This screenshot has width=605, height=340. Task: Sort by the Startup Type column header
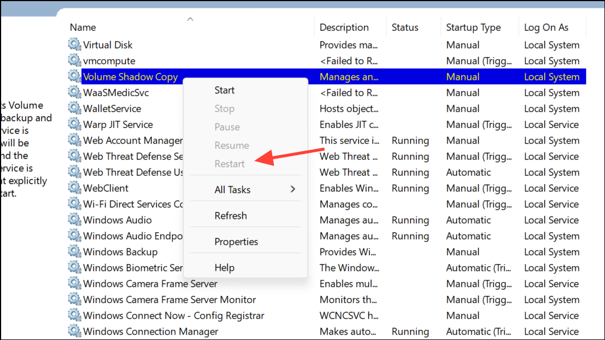[x=473, y=27]
